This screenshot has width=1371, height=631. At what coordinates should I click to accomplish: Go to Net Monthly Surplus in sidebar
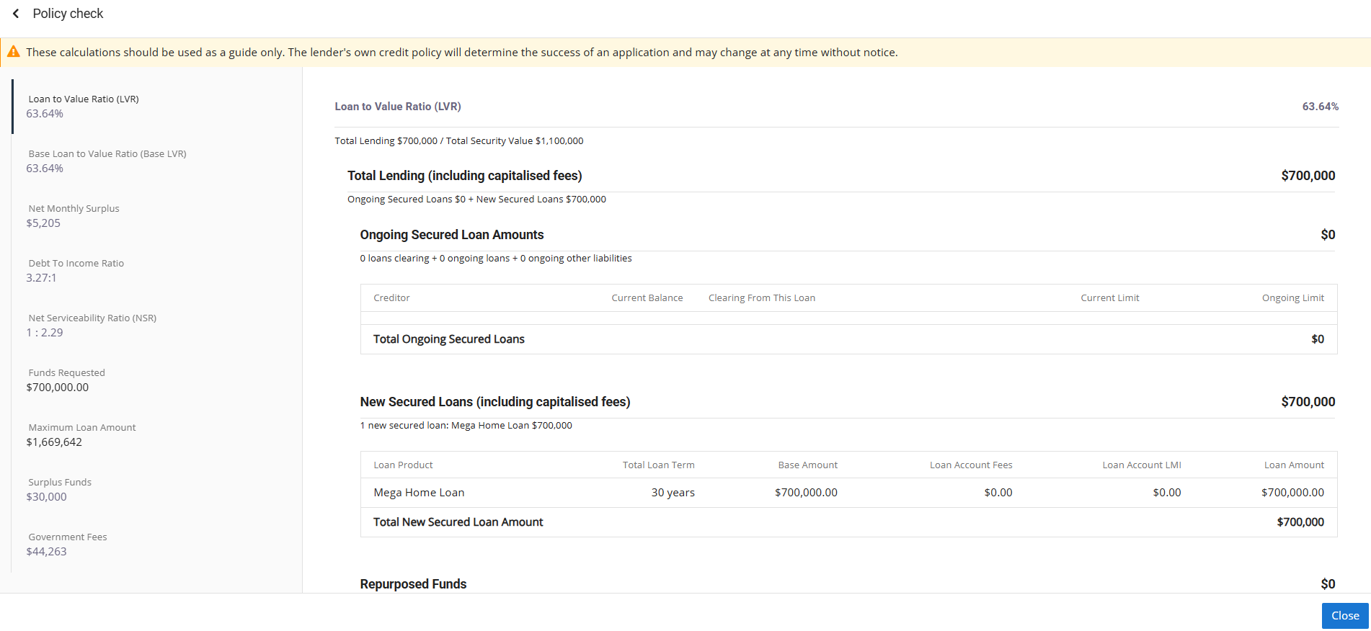(x=74, y=215)
